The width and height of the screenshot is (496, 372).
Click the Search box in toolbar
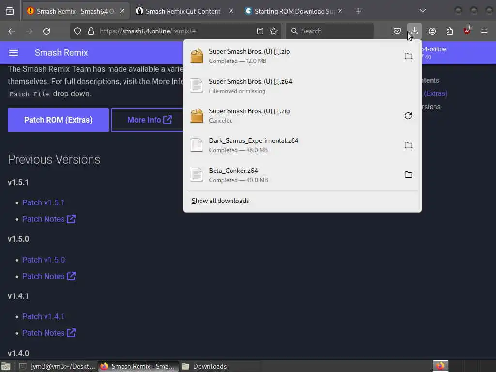[330, 31]
